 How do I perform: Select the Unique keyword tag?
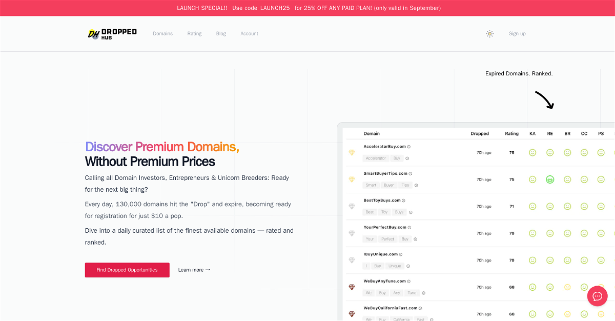tap(395, 266)
